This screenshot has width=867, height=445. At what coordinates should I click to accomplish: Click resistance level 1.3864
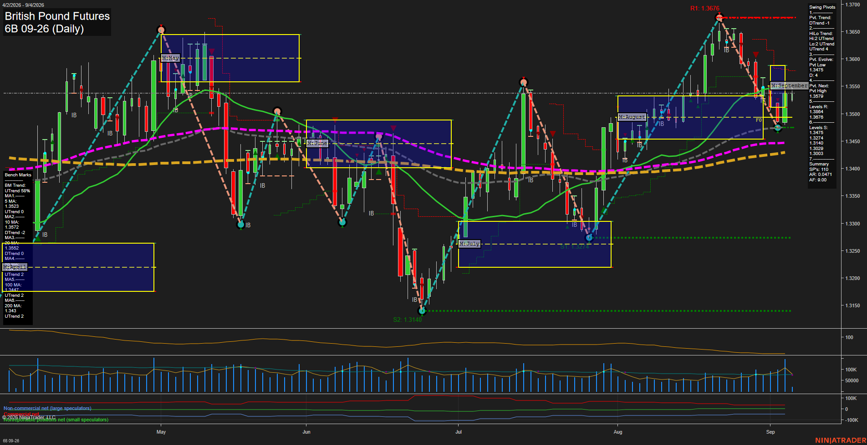click(x=816, y=112)
